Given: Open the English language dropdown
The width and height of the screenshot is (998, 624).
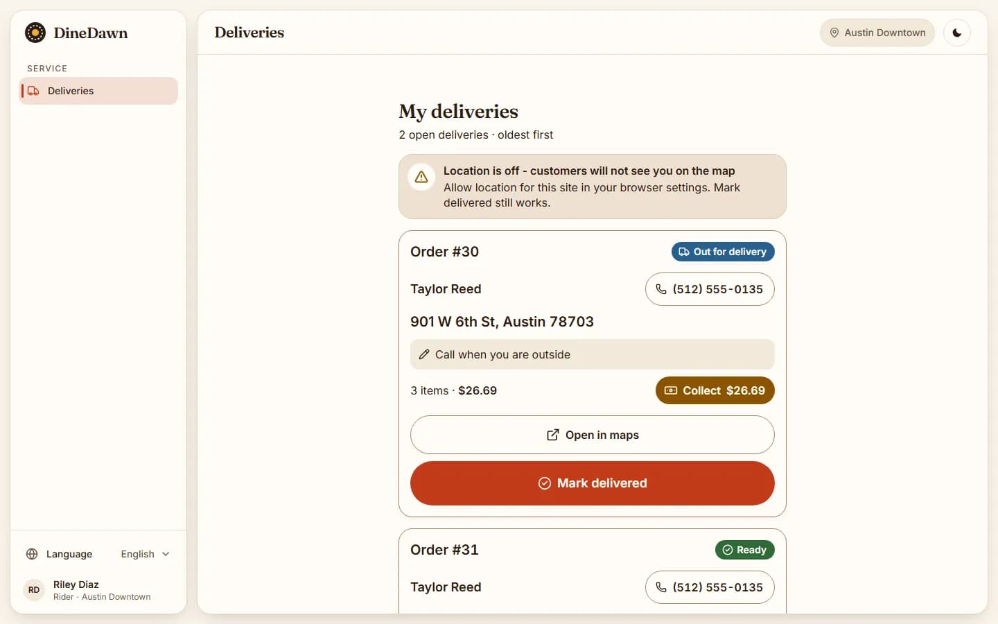Looking at the screenshot, I should [145, 554].
